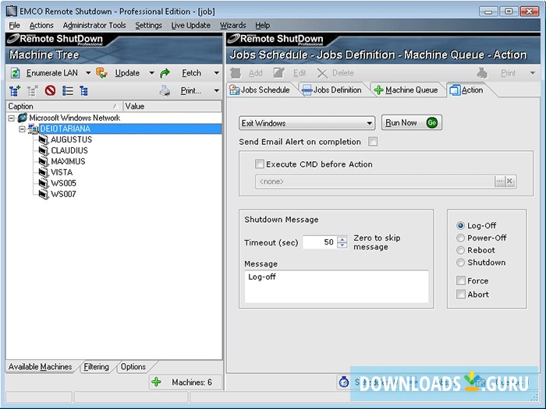Click the Microsoft Windows Network globe icon
546x409 pixels.
(23, 118)
